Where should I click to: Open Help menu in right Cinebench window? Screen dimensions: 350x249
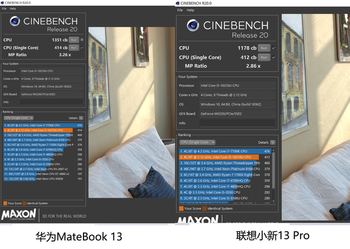coord(191,10)
